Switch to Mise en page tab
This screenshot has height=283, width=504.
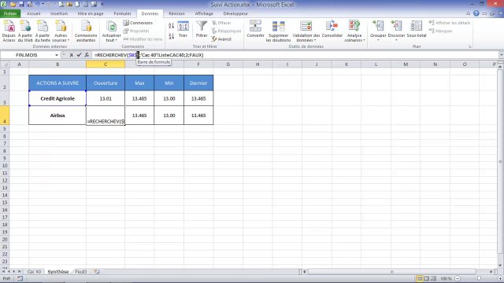click(x=91, y=13)
